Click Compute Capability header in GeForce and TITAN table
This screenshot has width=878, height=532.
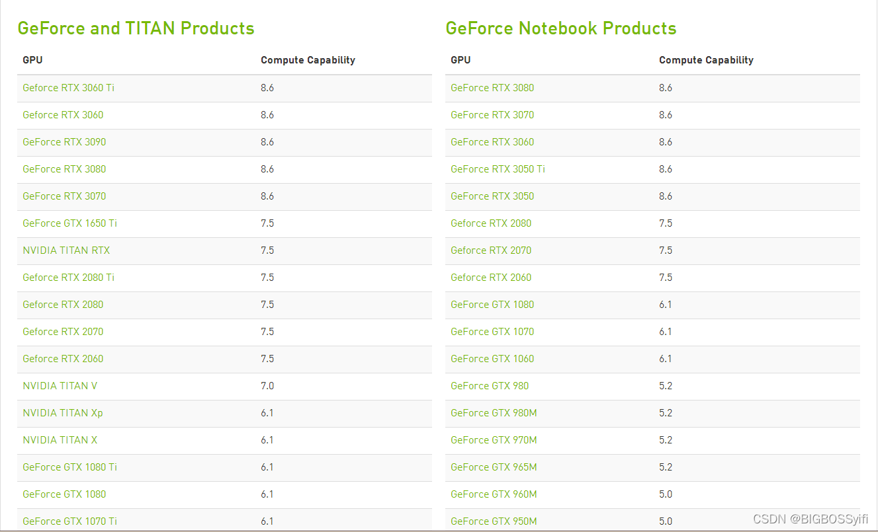308,60
